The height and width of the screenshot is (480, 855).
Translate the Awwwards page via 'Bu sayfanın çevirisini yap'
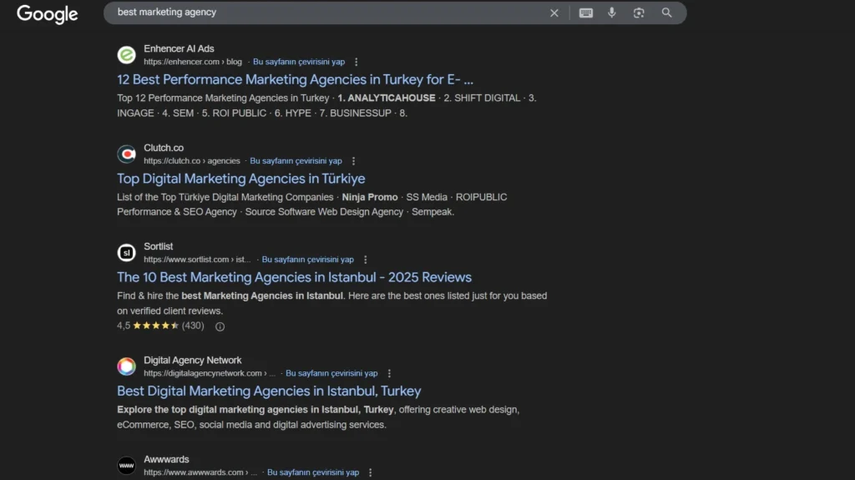point(313,472)
